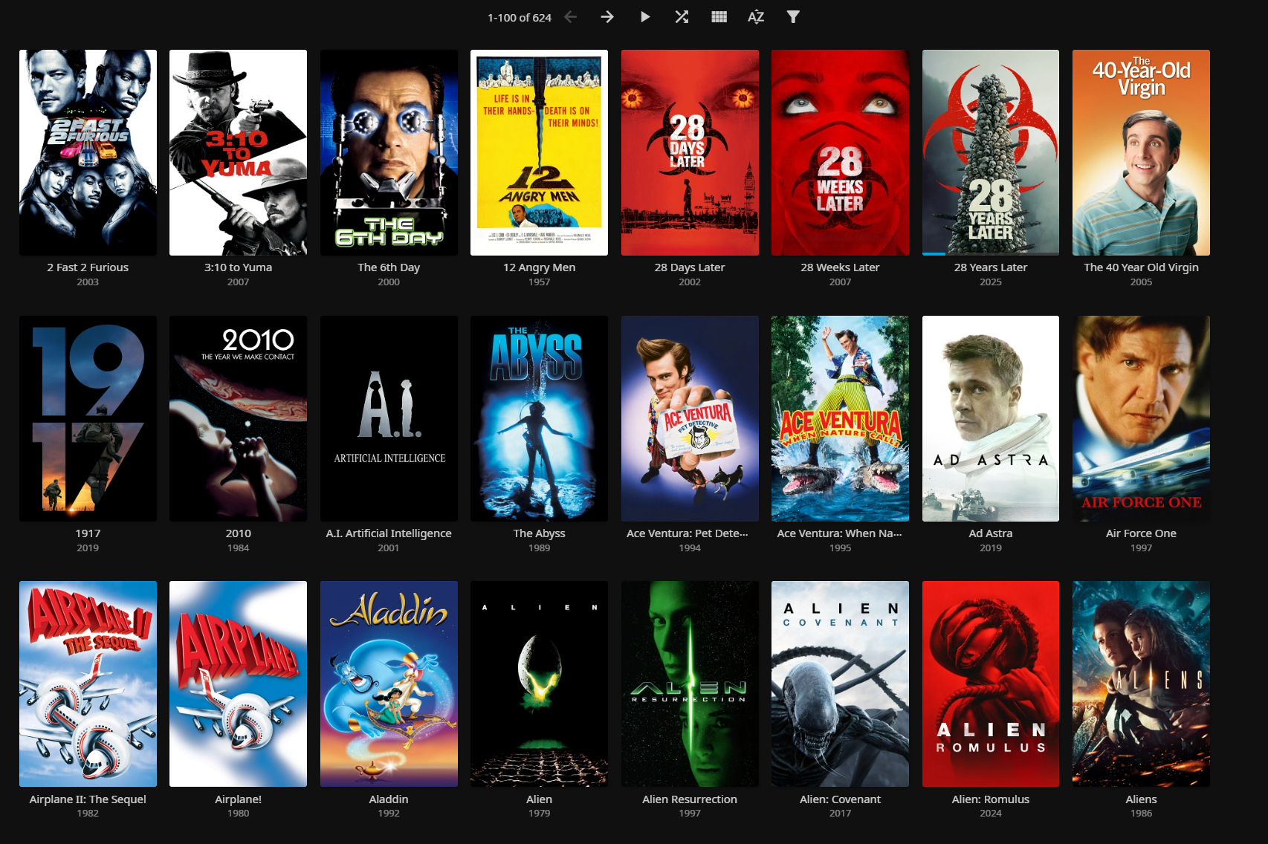Click the "1-100 of 624" page count
The image size is (1268, 844).
coord(520,18)
